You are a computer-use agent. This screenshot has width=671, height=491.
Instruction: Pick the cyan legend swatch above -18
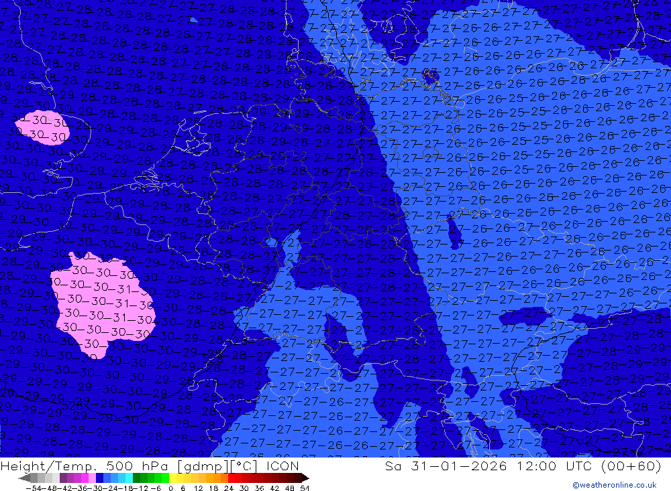point(129,478)
